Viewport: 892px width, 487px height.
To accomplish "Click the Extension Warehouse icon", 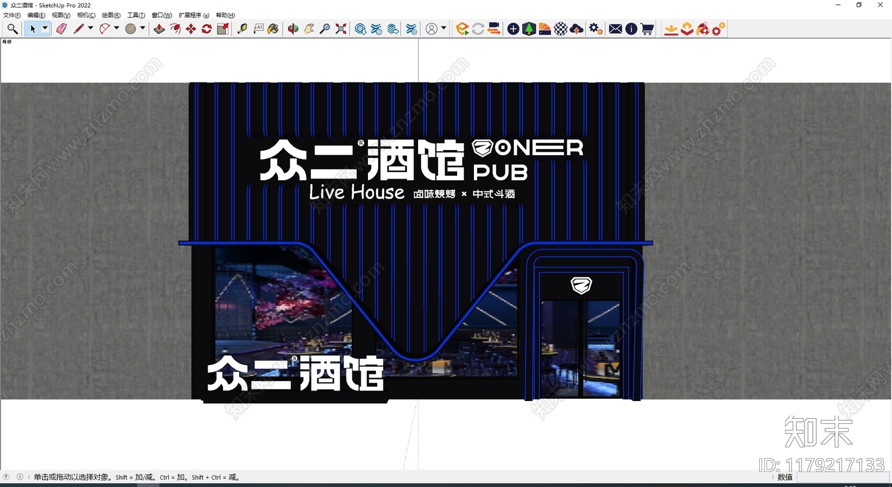I will coord(377,29).
